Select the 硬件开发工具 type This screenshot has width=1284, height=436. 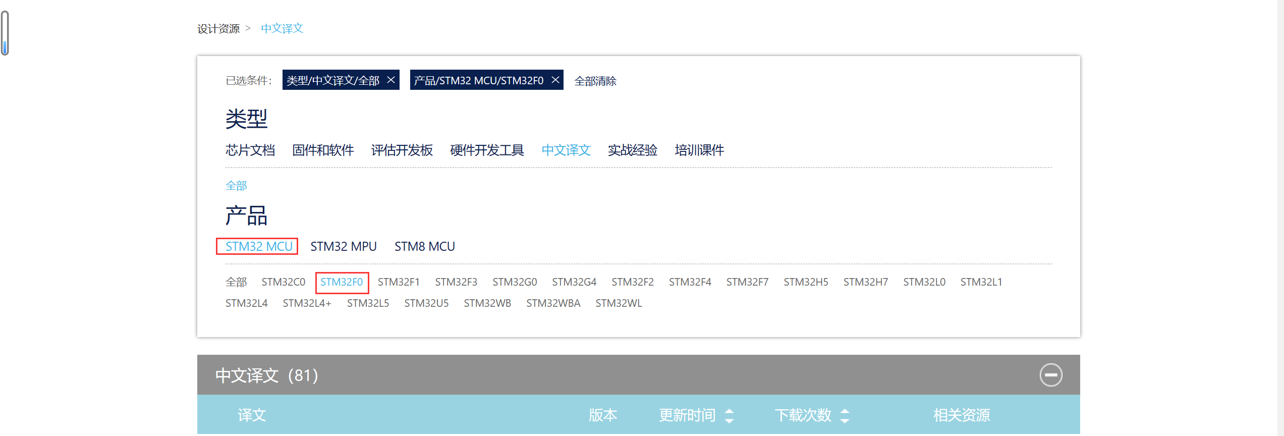click(487, 150)
